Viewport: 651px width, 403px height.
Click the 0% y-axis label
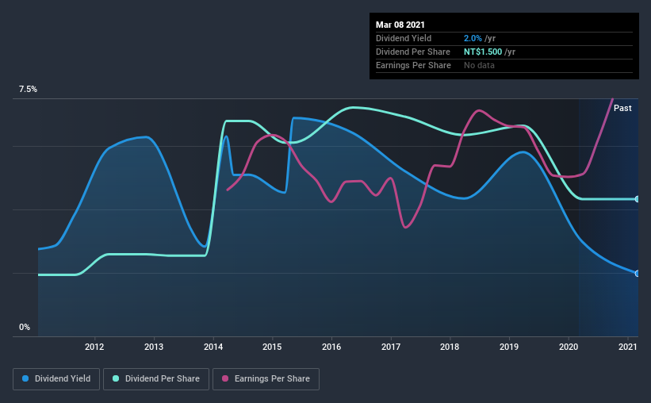[25, 328]
